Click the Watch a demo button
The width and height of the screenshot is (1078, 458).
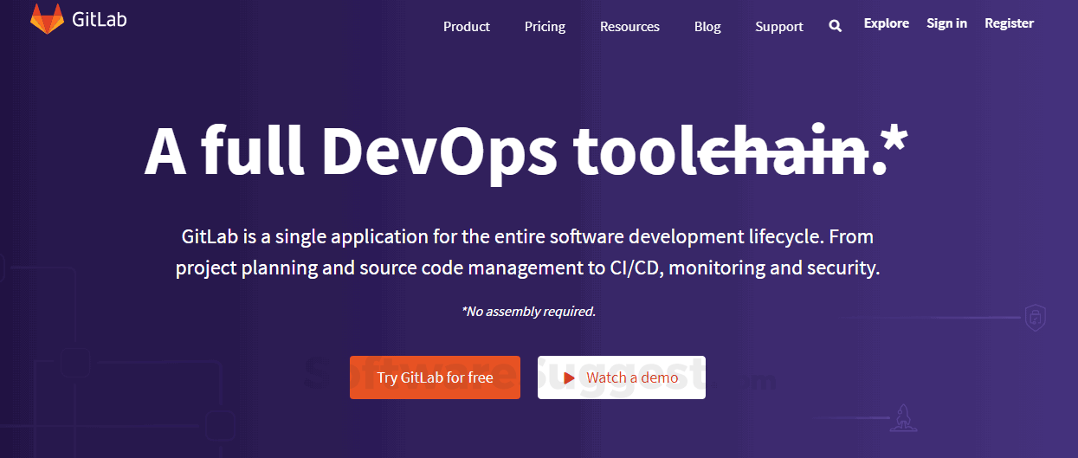pyautogui.click(x=622, y=377)
